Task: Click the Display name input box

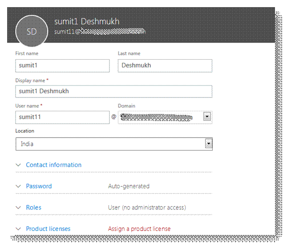Action: click(x=113, y=91)
